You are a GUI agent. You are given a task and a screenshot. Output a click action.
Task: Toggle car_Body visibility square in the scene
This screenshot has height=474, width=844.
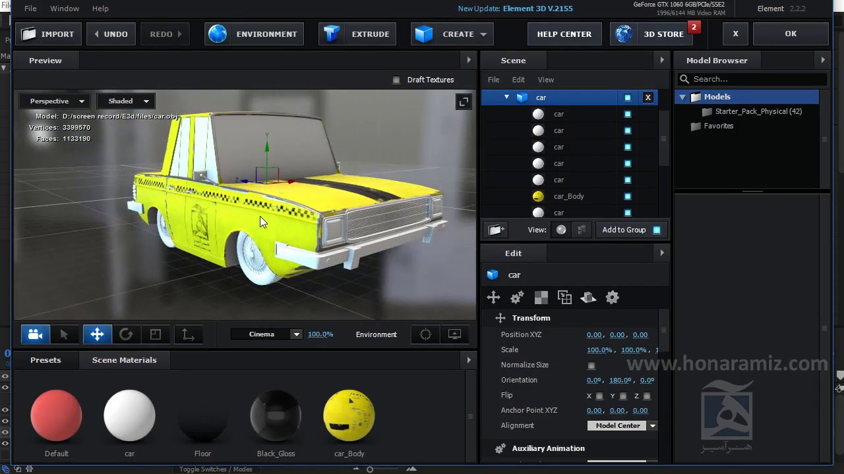click(627, 196)
